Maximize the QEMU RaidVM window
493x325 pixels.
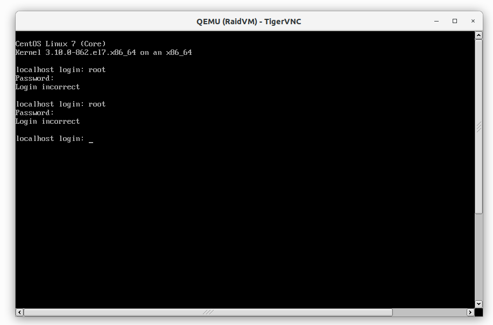[455, 21]
